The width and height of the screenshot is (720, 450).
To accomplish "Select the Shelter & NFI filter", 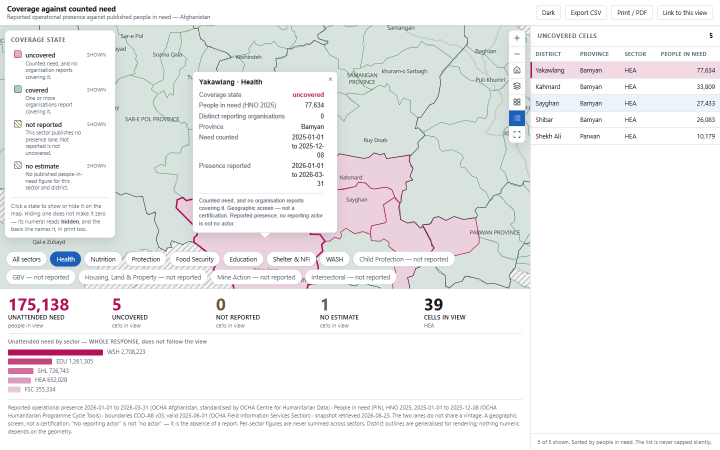I will point(291,259).
